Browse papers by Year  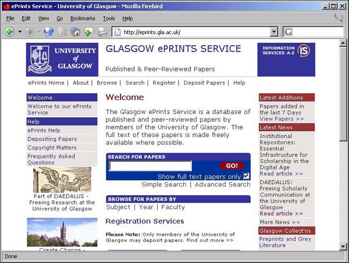pos(146,207)
